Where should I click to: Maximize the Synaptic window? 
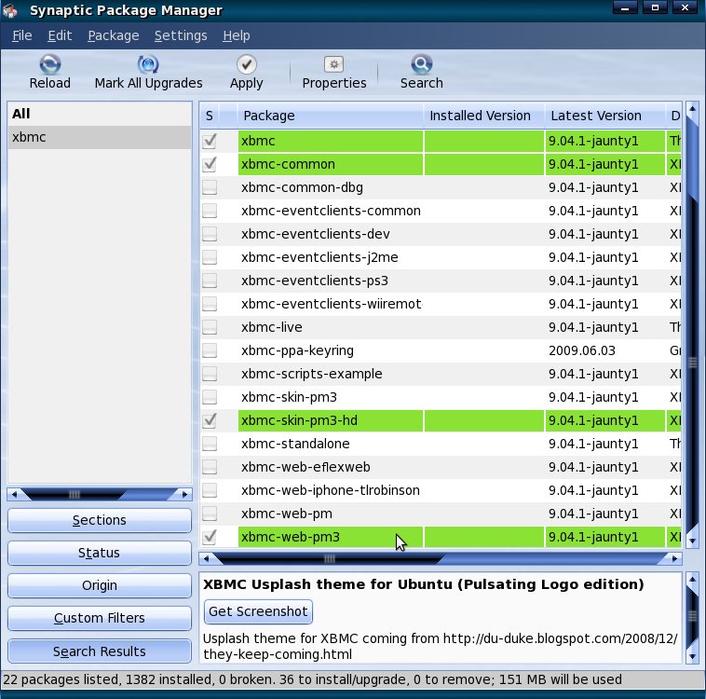(655, 7)
